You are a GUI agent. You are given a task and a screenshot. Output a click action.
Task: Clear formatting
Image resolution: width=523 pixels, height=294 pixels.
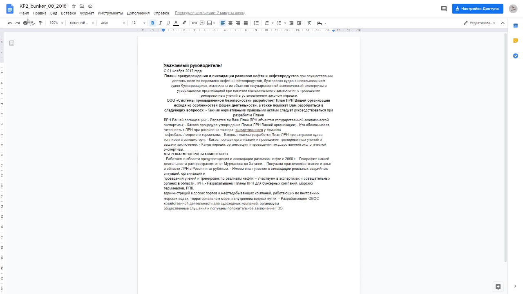coord(309,23)
